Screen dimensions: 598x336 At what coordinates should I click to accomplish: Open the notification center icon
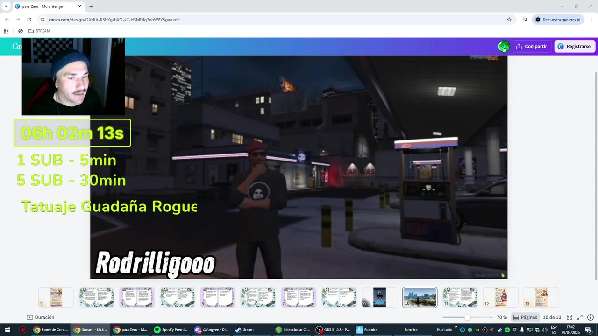coord(588,330)
